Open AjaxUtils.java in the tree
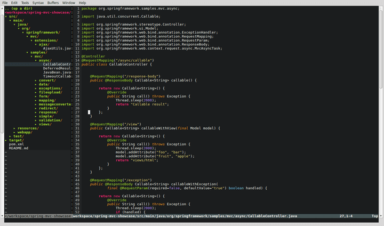The image size is (384, 226). pos(57,49)
